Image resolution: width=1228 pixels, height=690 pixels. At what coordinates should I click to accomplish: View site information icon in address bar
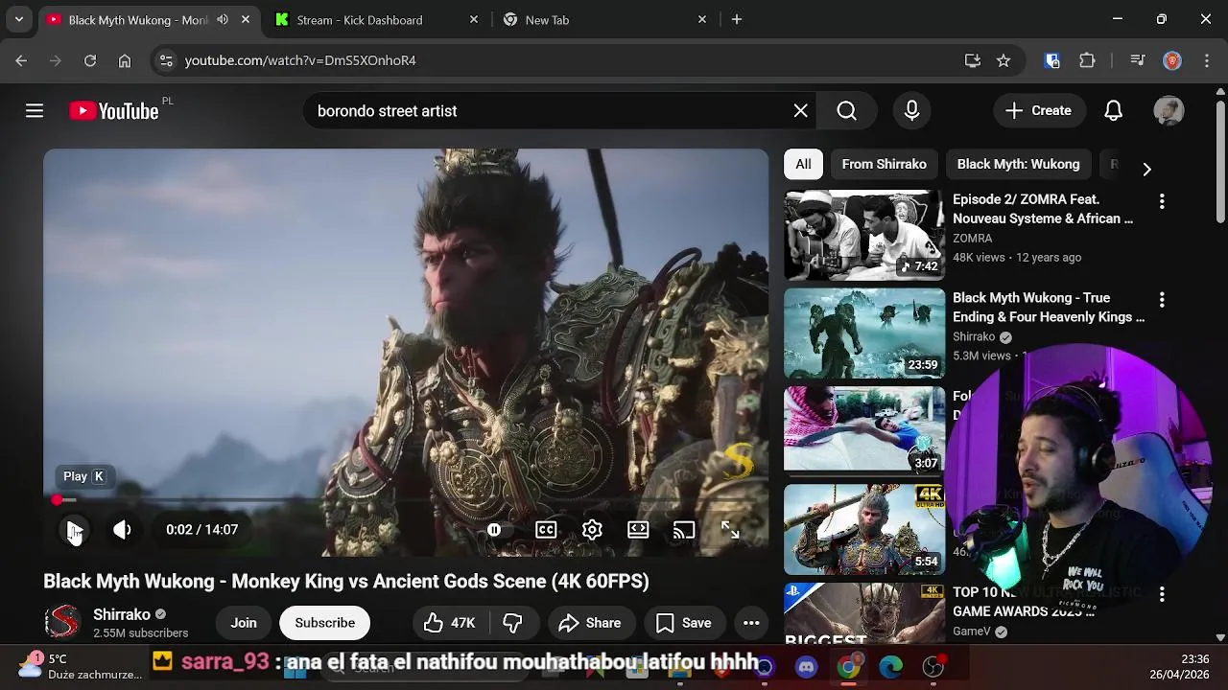coord(166,60)
